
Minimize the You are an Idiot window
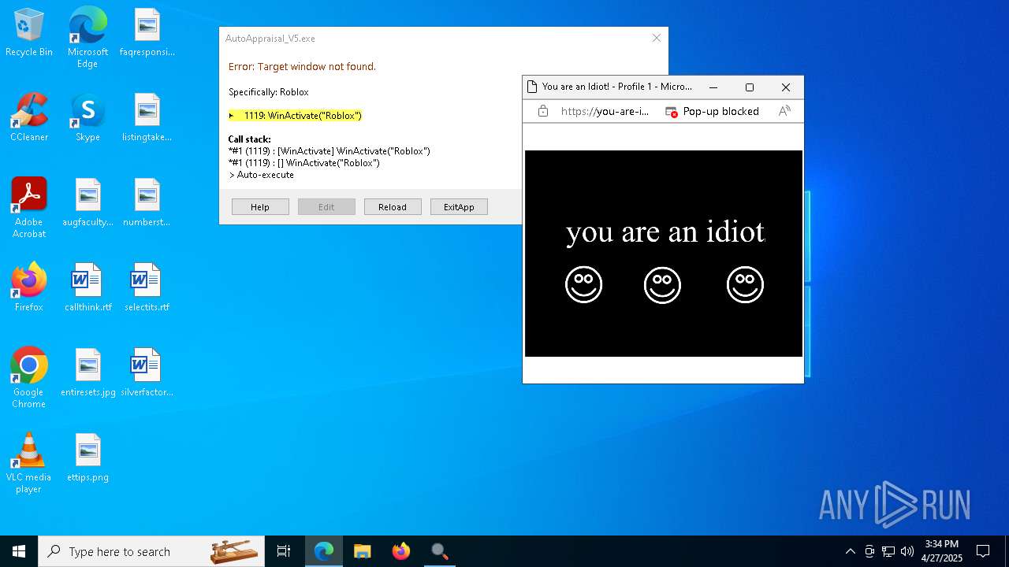[x=713, y=87]
